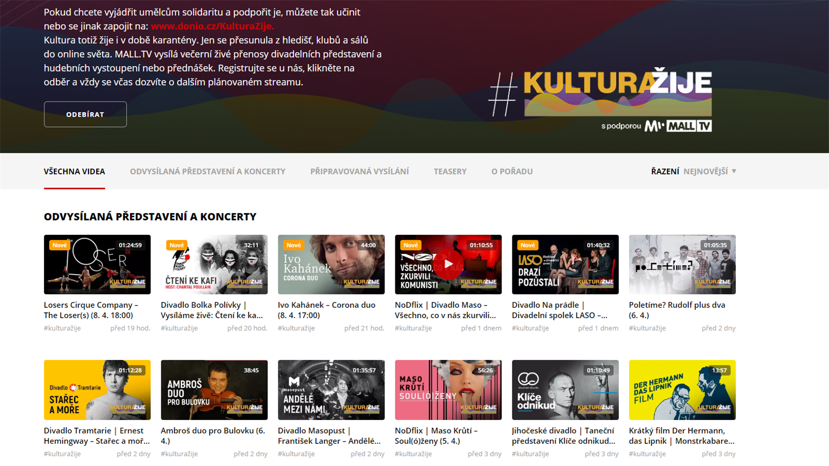Open Losers Cirque Company video thumbnail

pos(97,264)
